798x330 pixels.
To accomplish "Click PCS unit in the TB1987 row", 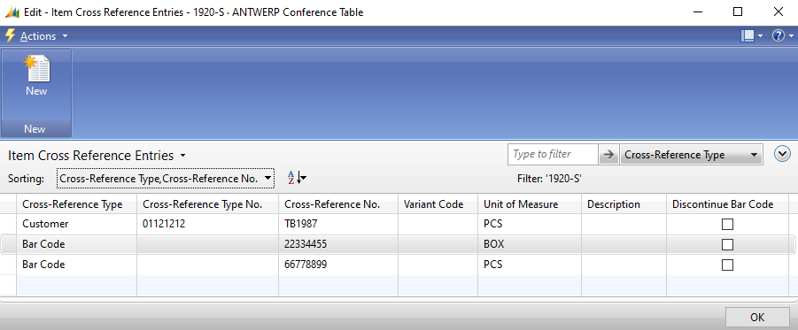I will coord(530,224).
